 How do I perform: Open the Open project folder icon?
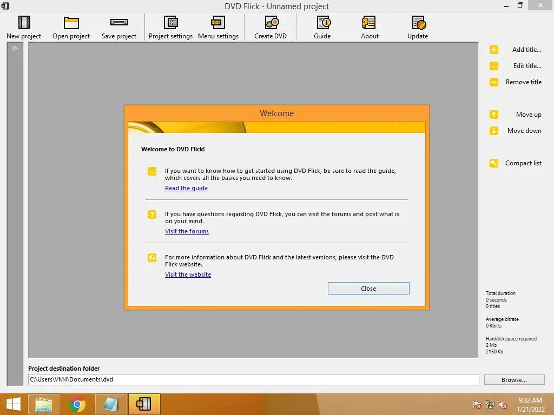pos(71,23)
